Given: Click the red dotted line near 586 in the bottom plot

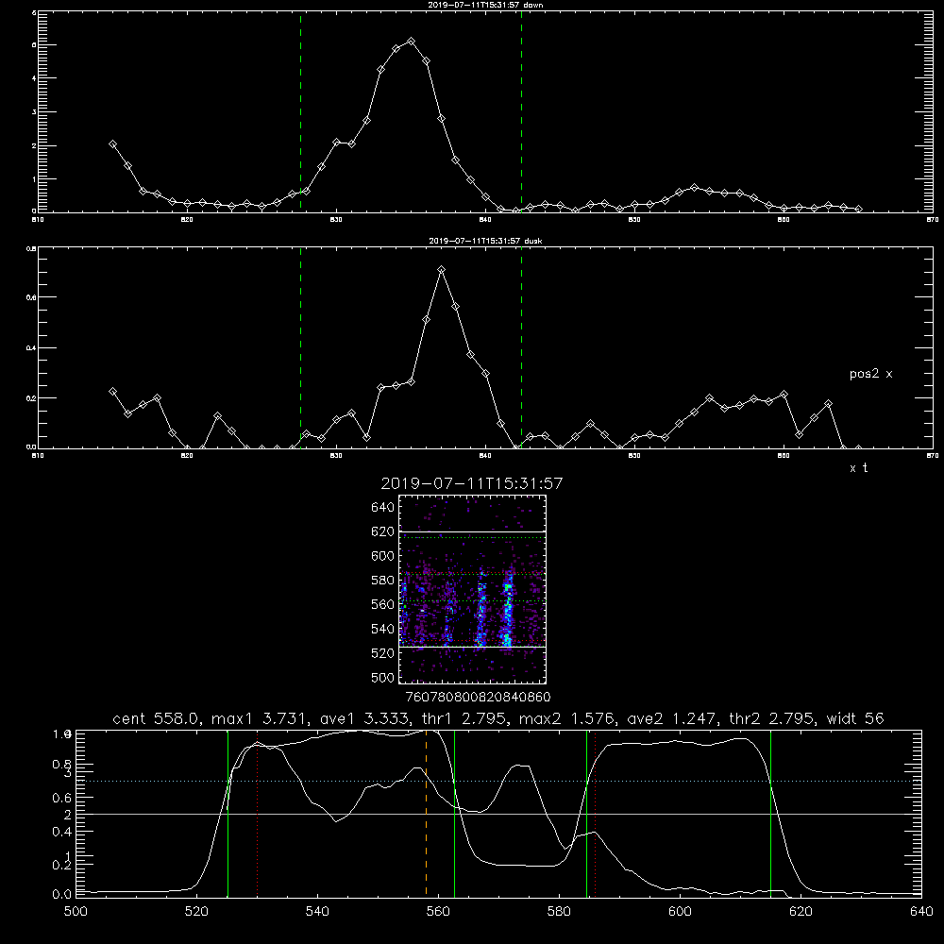Looking at the screenshot, I should pyautogui.click(x=595, y=813).
